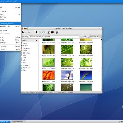Open the Help menu

tap(15, 2)
